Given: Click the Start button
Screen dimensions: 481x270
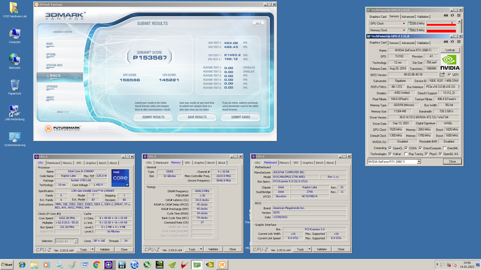Looking at the screenshot, I should pos(7,265).
